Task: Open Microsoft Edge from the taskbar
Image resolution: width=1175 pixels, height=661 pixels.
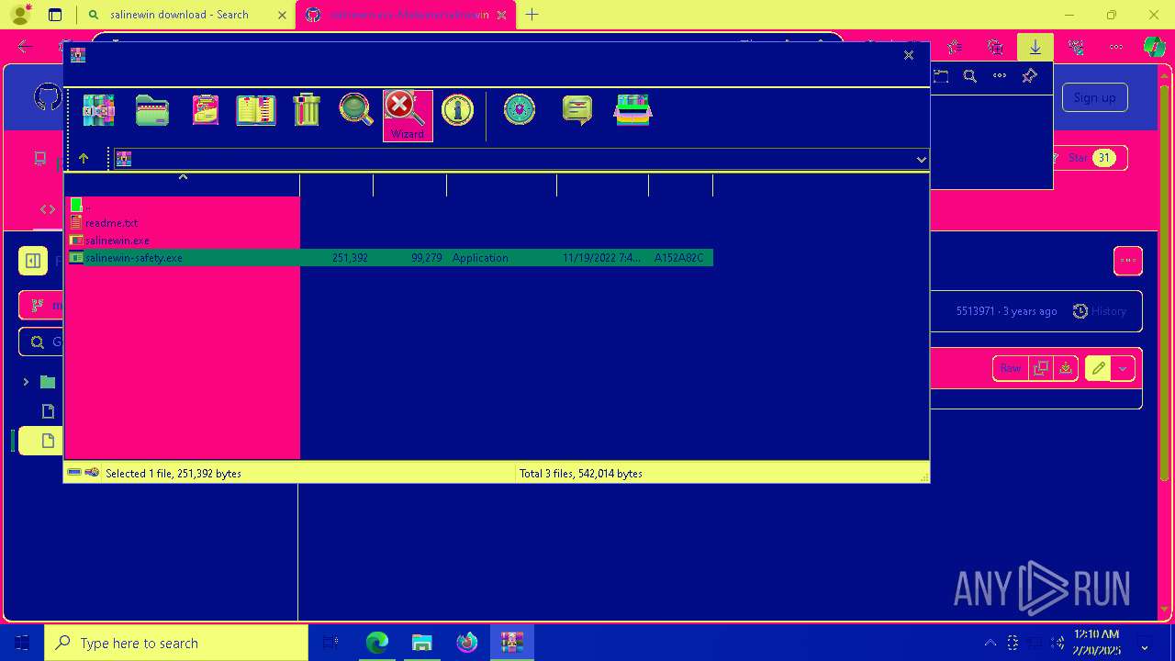Action: (x=377, y=643)
